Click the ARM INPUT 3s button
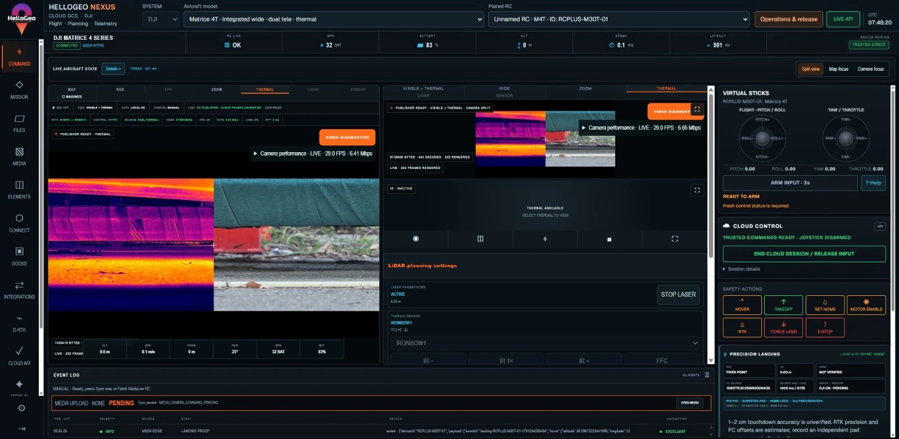This screenshot has height=439, width=899. click(x=790, y=183)
